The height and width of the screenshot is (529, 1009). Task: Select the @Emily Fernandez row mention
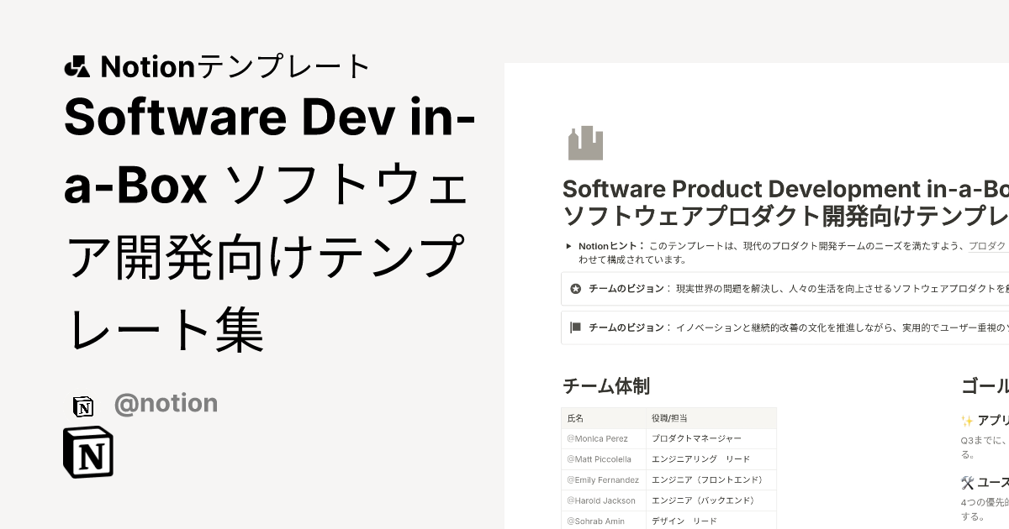pyautogui.click(x=603, y=479)
